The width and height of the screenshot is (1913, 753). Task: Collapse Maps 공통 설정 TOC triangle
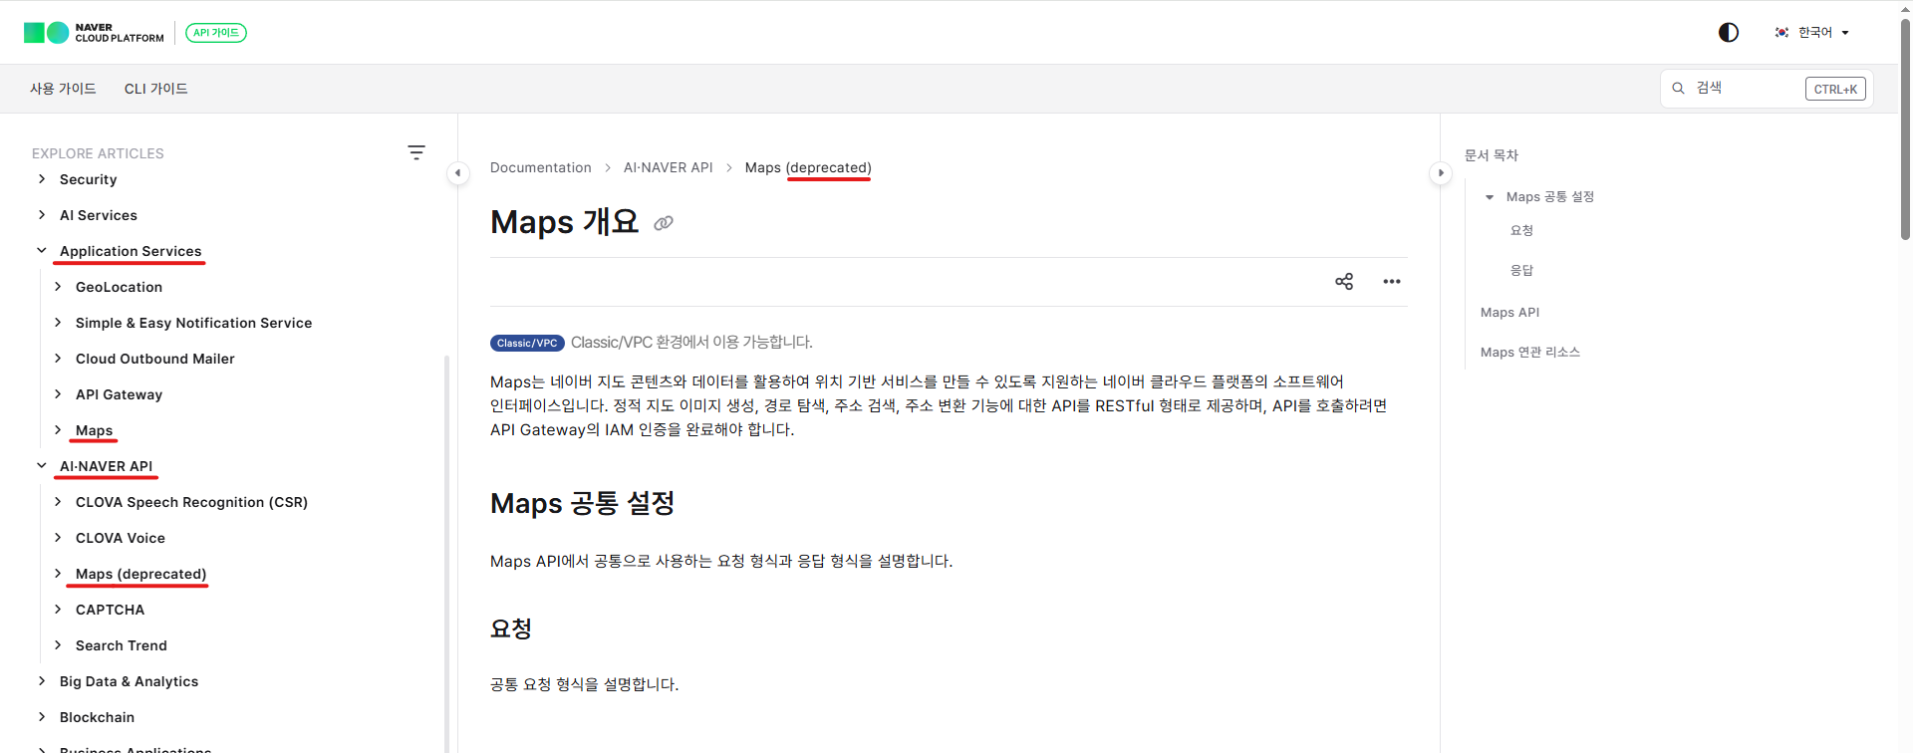click(1490, 197)
